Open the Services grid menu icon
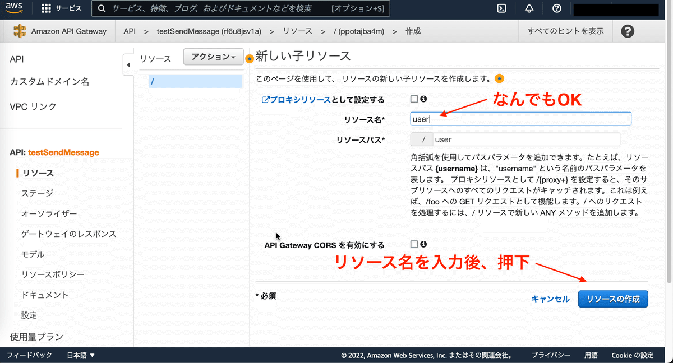 click(47, 8)
